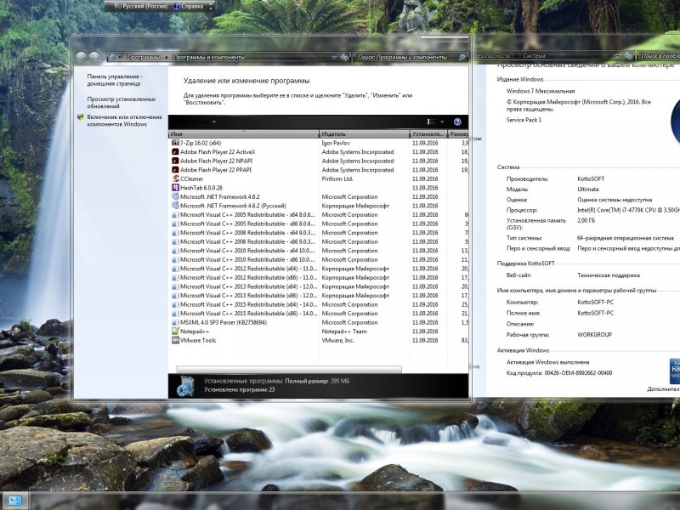Click the Control Panel button on the taskbar
Image resolution: width=680 pixels, height=510 pixels.
click(15, 501)
